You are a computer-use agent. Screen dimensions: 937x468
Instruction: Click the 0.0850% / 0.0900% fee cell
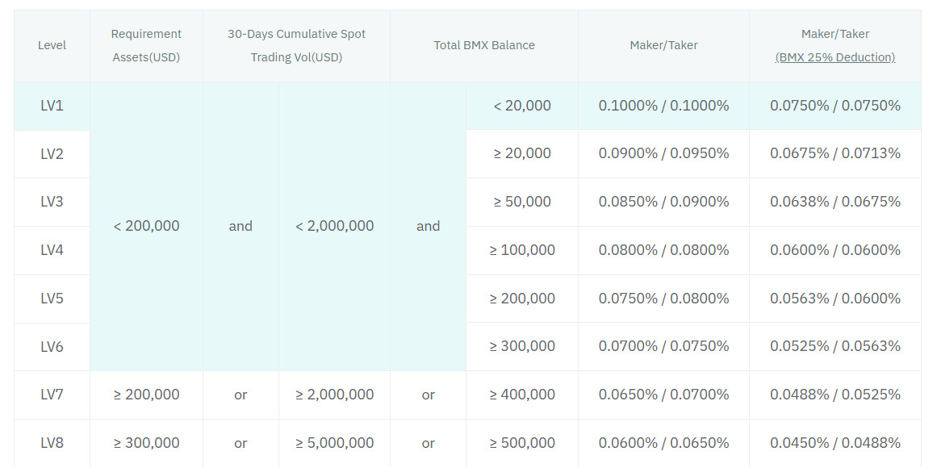(x=663, y=202)
